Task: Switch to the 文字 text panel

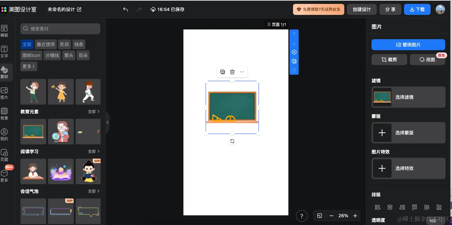Action: pos(5,52)
